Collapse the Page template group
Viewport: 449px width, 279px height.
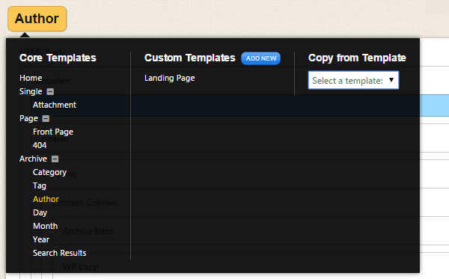click(46, 118)
